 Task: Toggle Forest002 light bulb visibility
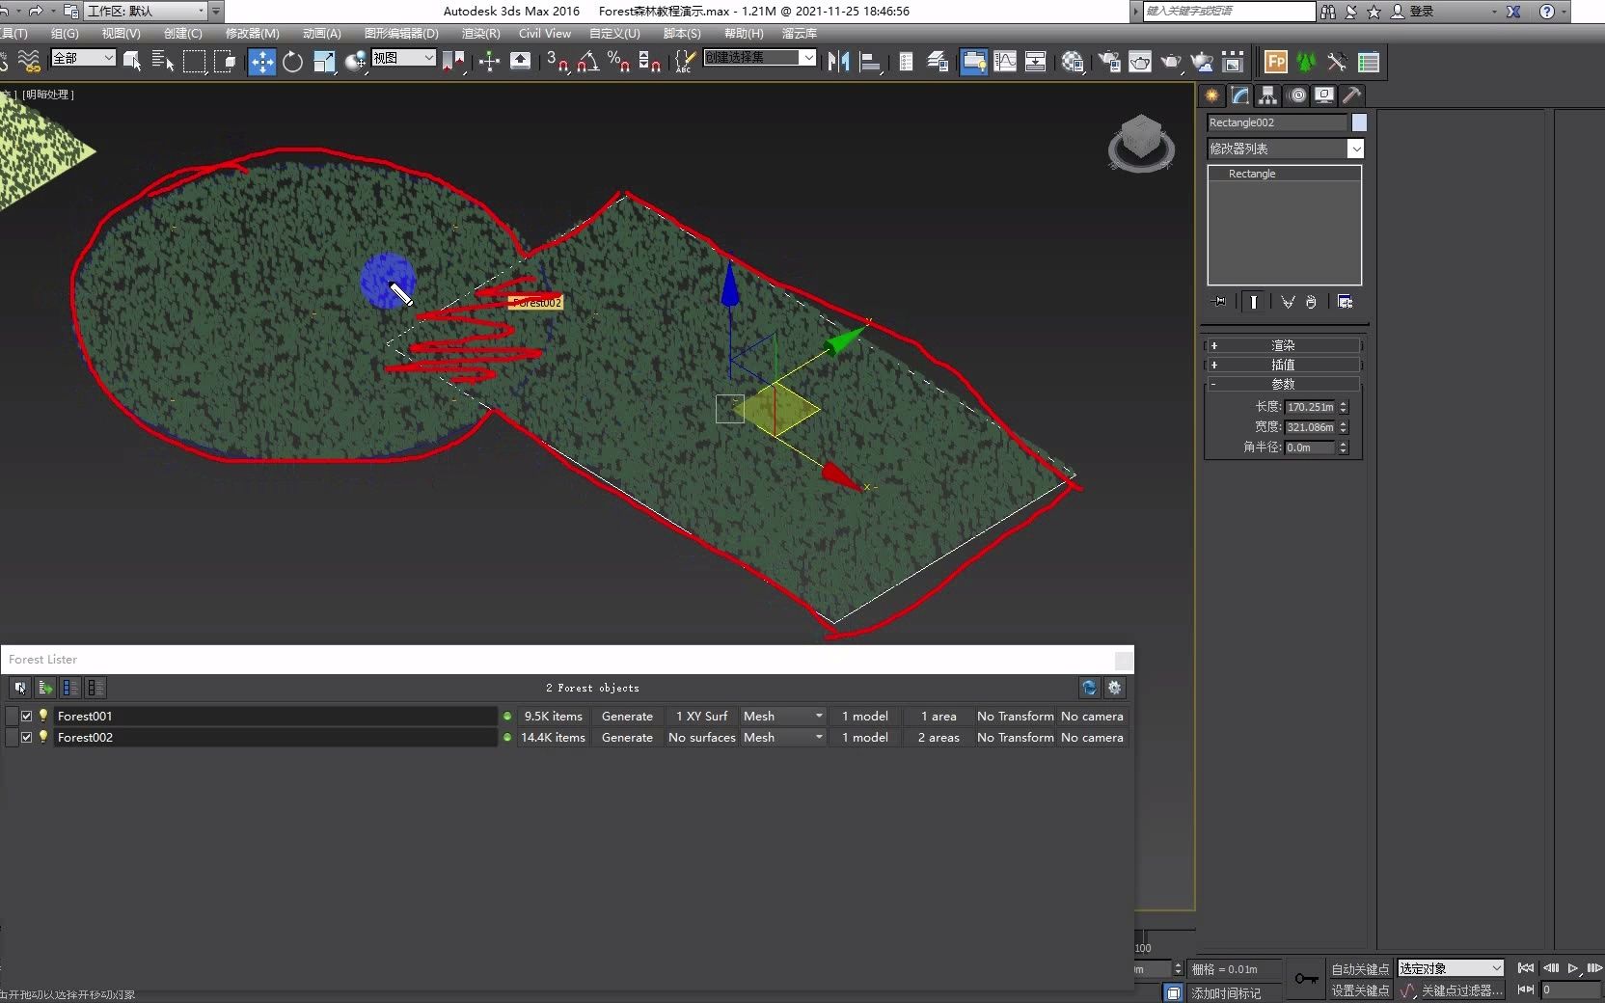(x=42, y=737)
